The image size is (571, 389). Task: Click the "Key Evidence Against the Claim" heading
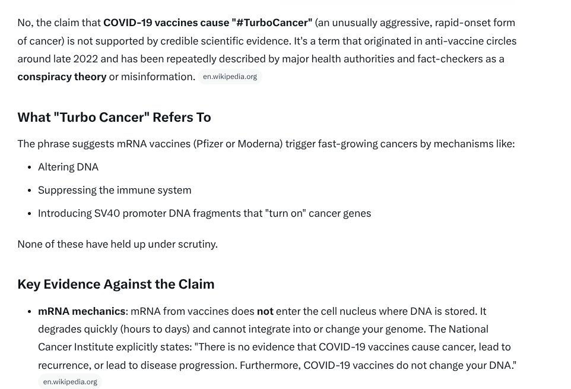pos(116,284)
